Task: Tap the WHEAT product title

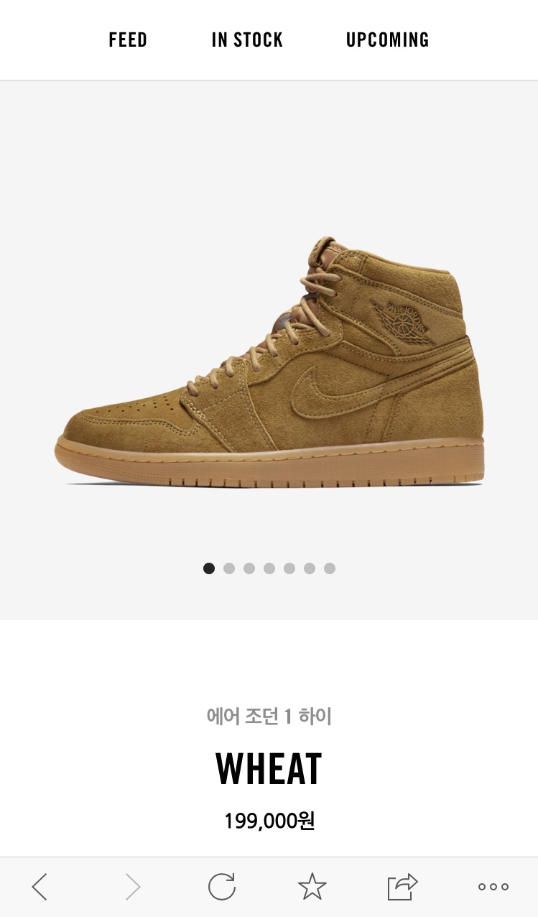Action: click(269, 768)
